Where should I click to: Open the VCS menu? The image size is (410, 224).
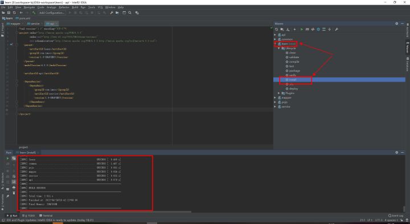(100, 7)
